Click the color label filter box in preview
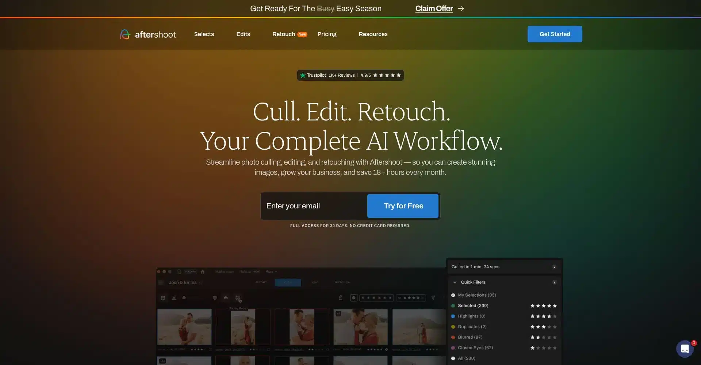The width and height of the screenshot is (701, 365). [376, 298]
